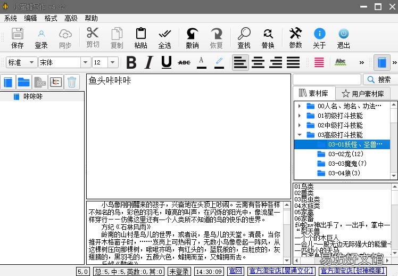Click the blue folder icon in left panel

click(x=24, y=82)
